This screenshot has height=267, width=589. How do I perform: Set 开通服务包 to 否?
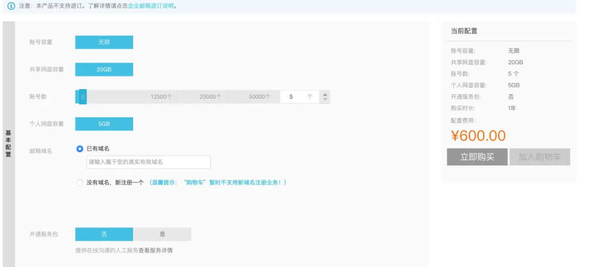pos(104,234)
